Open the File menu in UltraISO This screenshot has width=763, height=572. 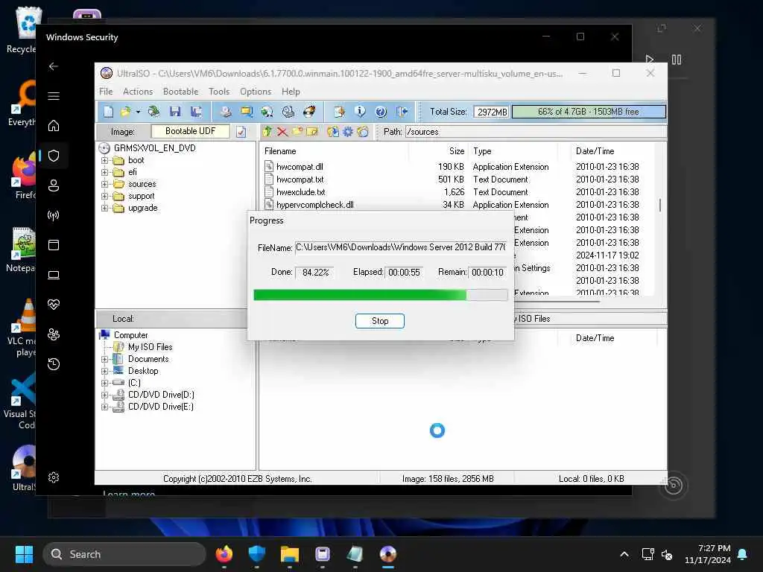[x=106, y=92]
